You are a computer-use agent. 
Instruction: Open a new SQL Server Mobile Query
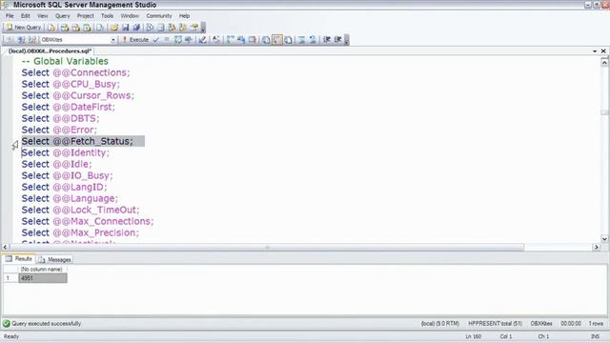click(x=99, y=28)
